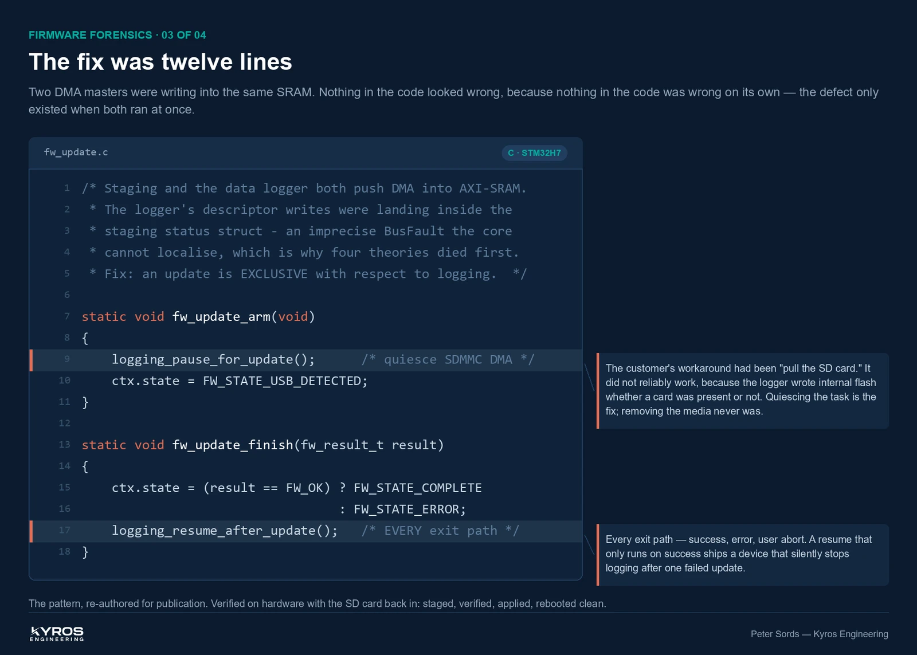Click the highlighted logging_resume_after_update() call
The image size is (917, 655).
[x=225, y=531]
